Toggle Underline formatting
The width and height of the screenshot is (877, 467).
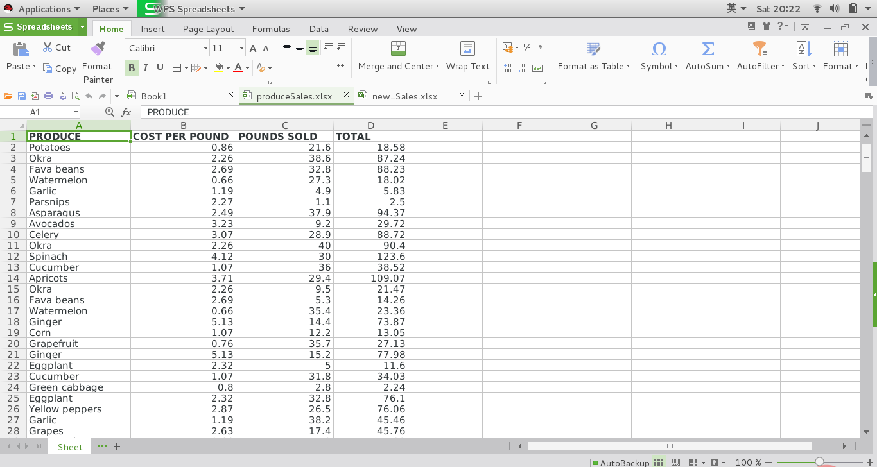pyautogui.click(x=160, y=68)
